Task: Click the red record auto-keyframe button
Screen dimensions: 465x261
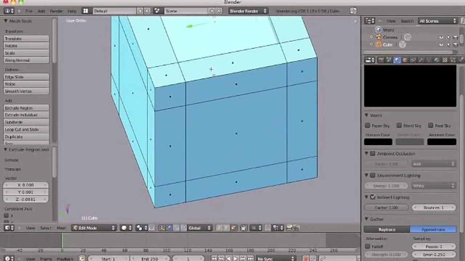Action: 306,258
